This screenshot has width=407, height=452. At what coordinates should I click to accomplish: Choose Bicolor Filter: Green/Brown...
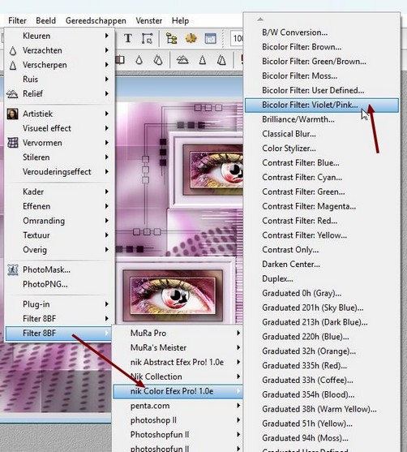tap(322, 61)
